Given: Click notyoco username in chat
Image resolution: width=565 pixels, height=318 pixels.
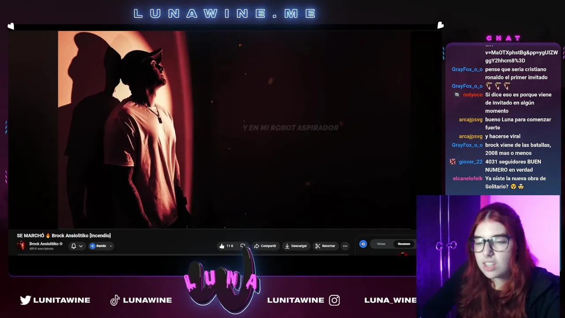Looking at the screenshot, I should click(473, 95).
